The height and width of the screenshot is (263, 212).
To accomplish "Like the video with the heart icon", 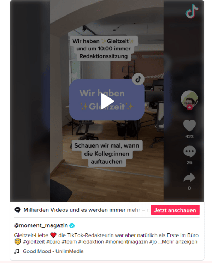I will click(x=189, y=125).
